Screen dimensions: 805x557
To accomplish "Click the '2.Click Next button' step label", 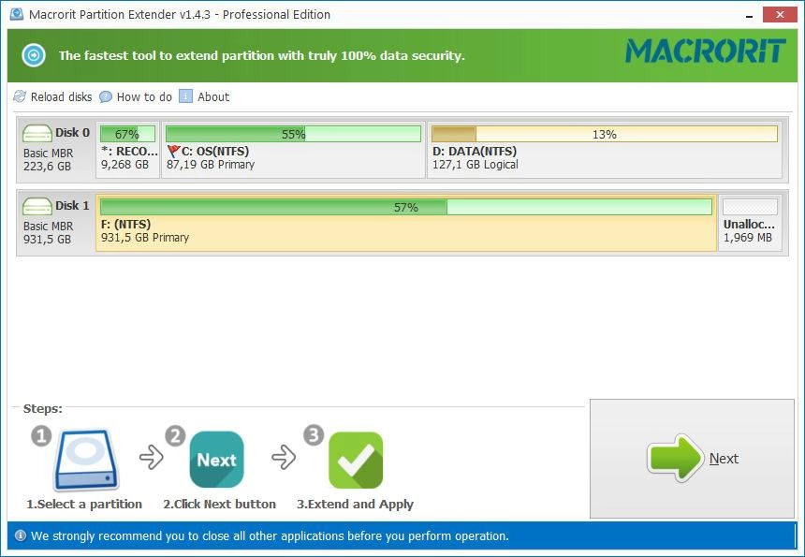I will [x=220, y=505].
